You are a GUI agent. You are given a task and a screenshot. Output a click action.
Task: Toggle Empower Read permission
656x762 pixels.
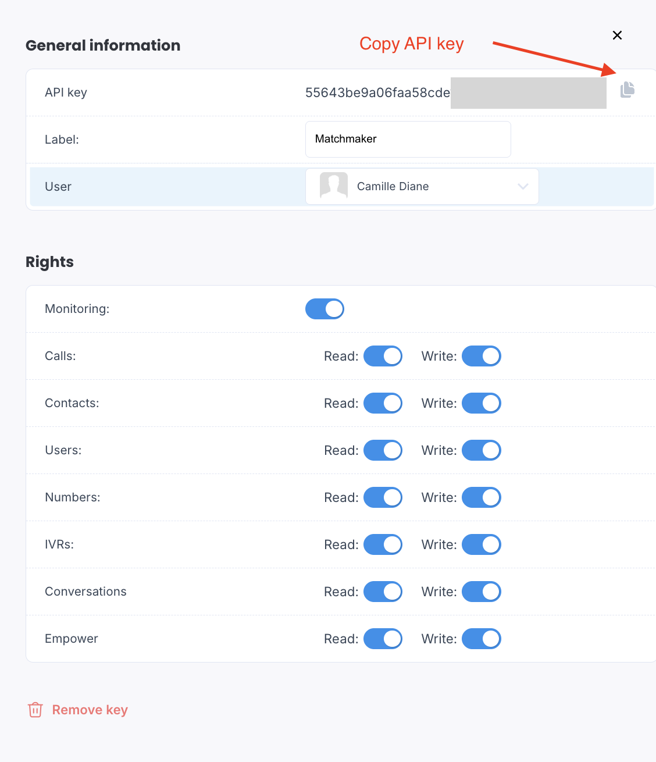[383, 639]
